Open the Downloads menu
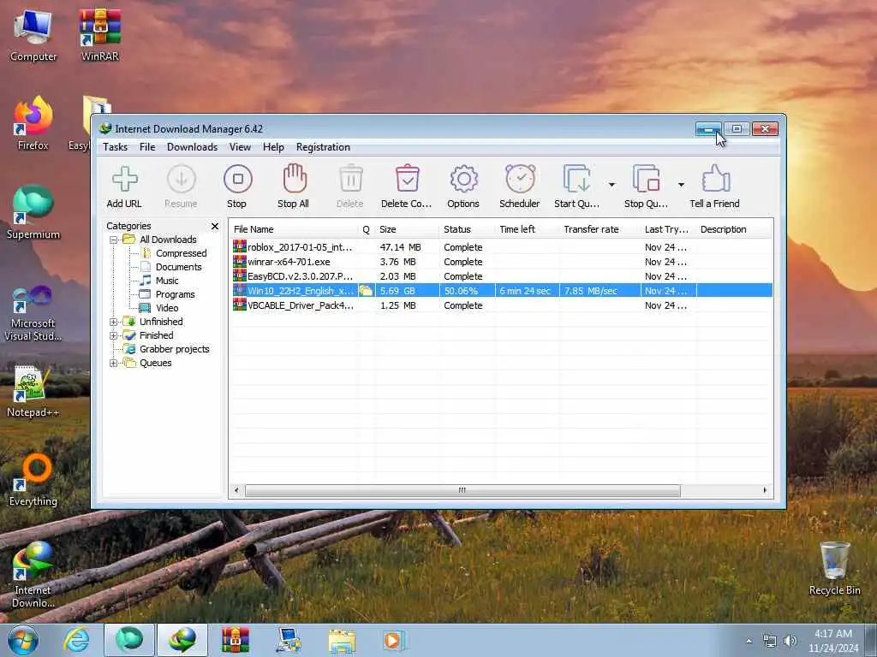The height and width of the screenshot is (657, 877). (x=192, y=147)
